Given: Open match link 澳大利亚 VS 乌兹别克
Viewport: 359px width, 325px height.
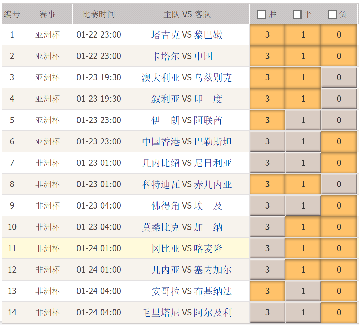Looking at the screenshot, I should pyautogui.click(x=187, y=78).
